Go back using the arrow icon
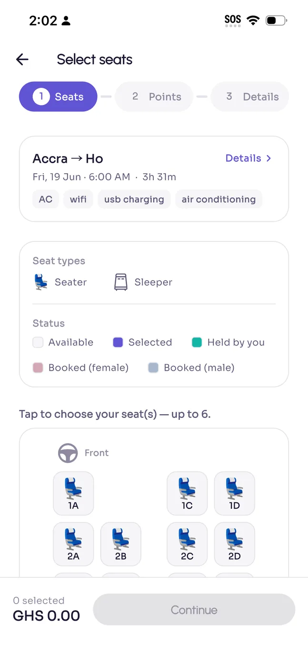This screenshot has width=308, height=668. point(22,59)
